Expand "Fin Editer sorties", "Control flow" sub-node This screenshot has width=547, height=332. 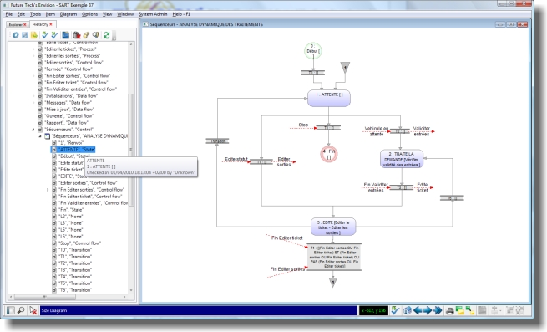click(48, 189)
